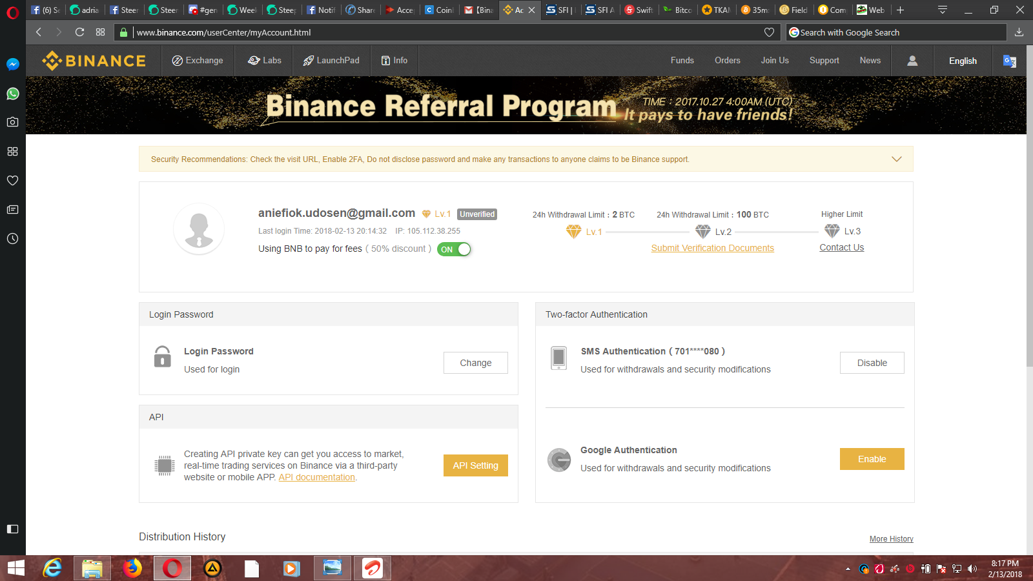Viewport: 1033px width, 581px height.
Task: Open the Exchange menu
Action: [x=198, y=61]
